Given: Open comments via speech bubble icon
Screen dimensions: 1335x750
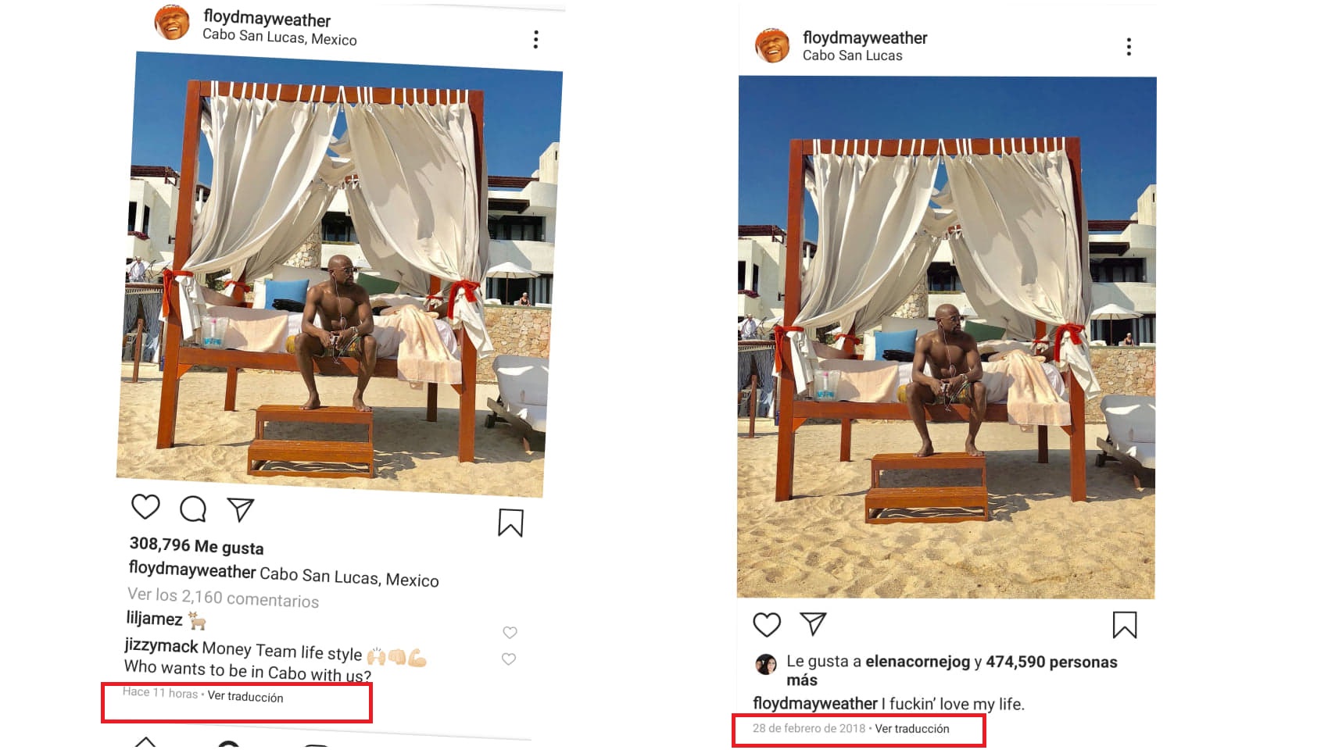Looking at the screenshot, I should (x=193, y=509).
